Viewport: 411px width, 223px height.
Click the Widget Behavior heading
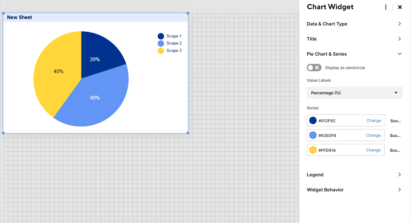click(x=325, y=190)
